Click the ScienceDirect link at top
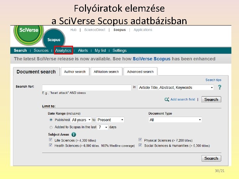239x179 pixels. point(95,30)
